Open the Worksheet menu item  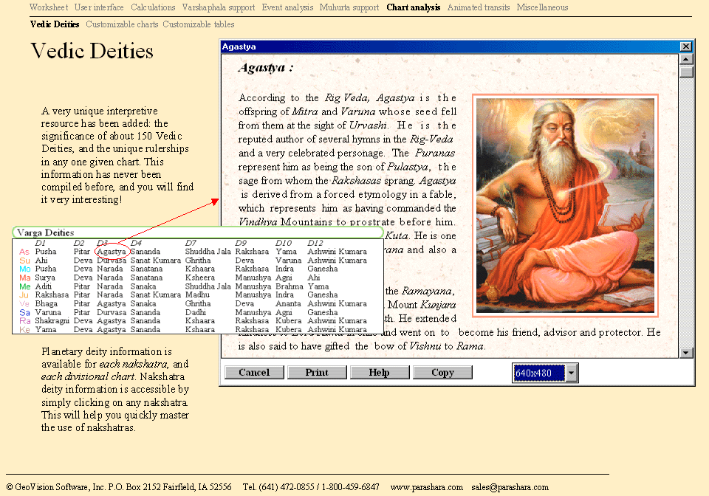point(49,7)
